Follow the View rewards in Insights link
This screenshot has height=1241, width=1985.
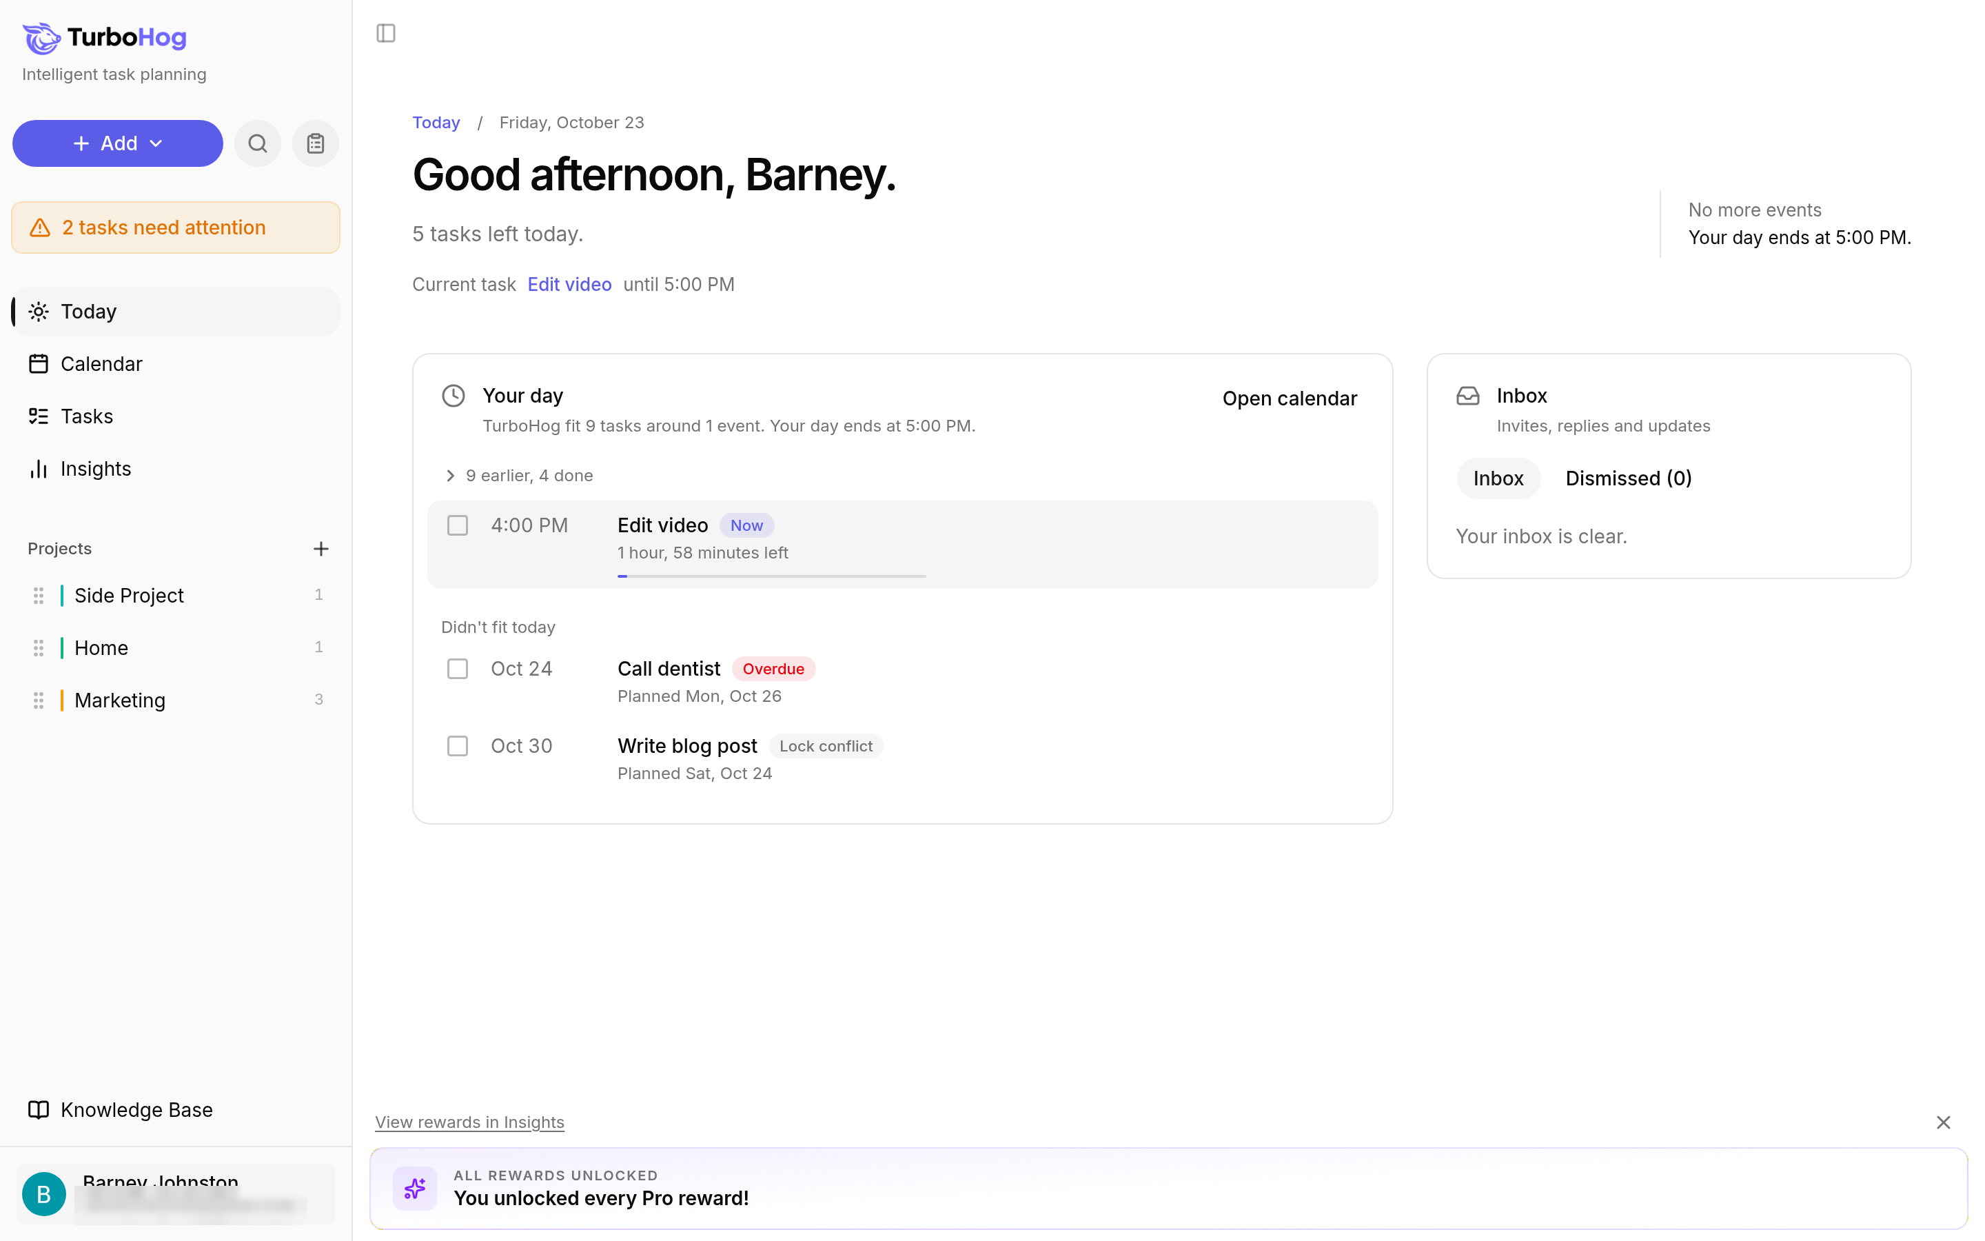tap(469, 1122)
